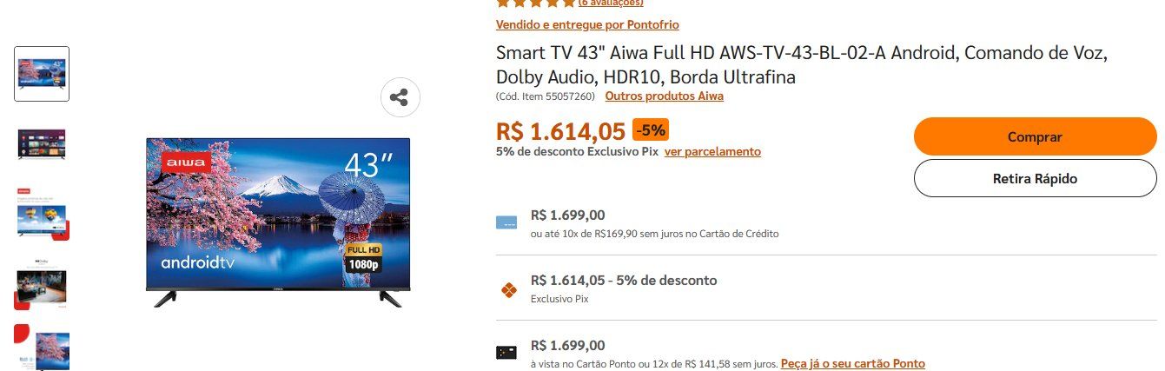The height and width of the screenshot is (371, 1165).
Task: Click the Comprar button
Action: 1035,136
